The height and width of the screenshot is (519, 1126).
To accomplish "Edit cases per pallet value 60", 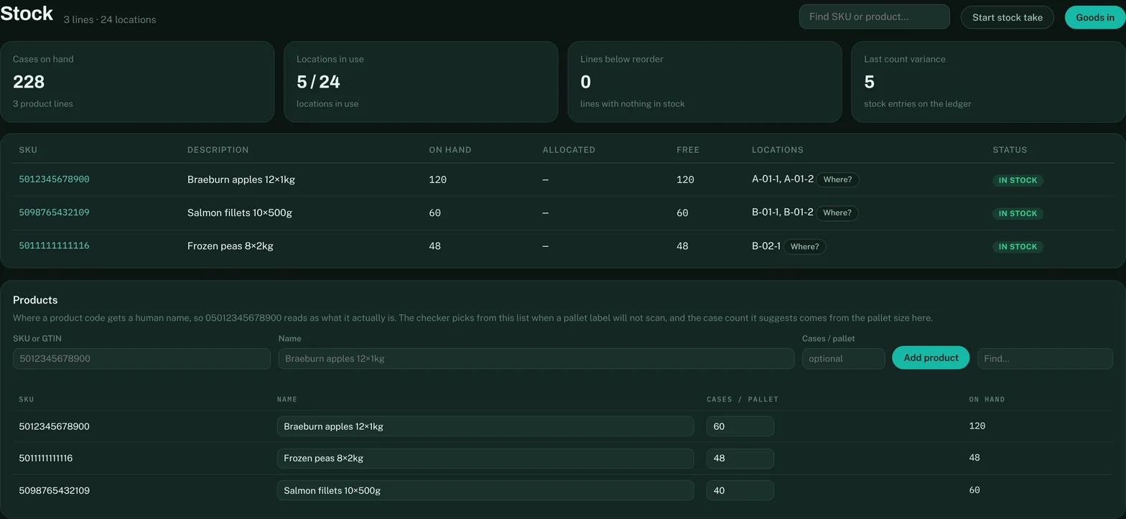I will [x=740, y=426].
